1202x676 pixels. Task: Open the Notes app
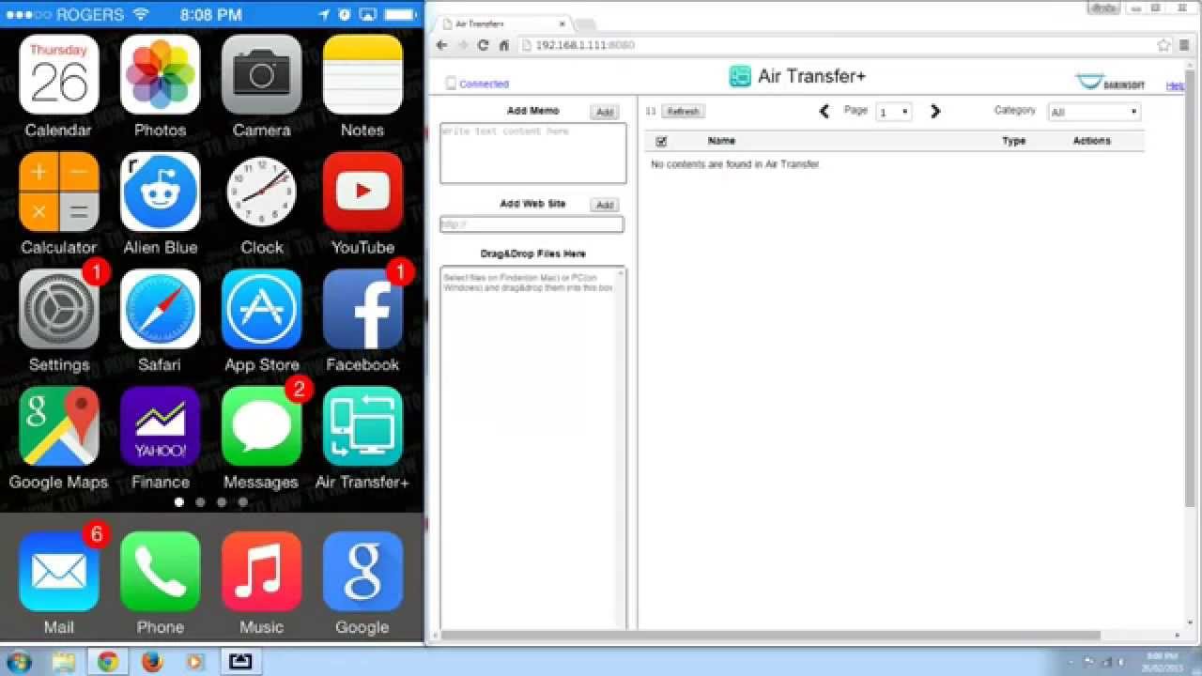pos(362,75)
